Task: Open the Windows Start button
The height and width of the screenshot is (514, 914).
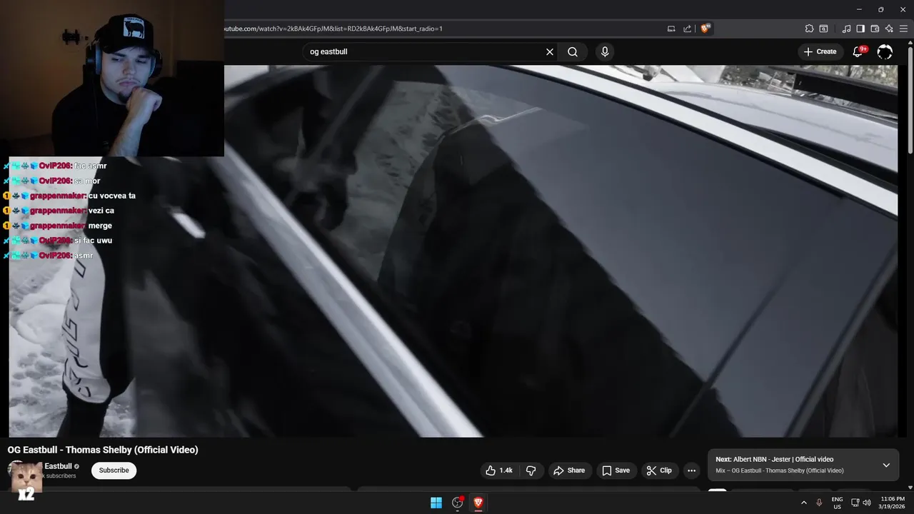Action: click(436, 503)
